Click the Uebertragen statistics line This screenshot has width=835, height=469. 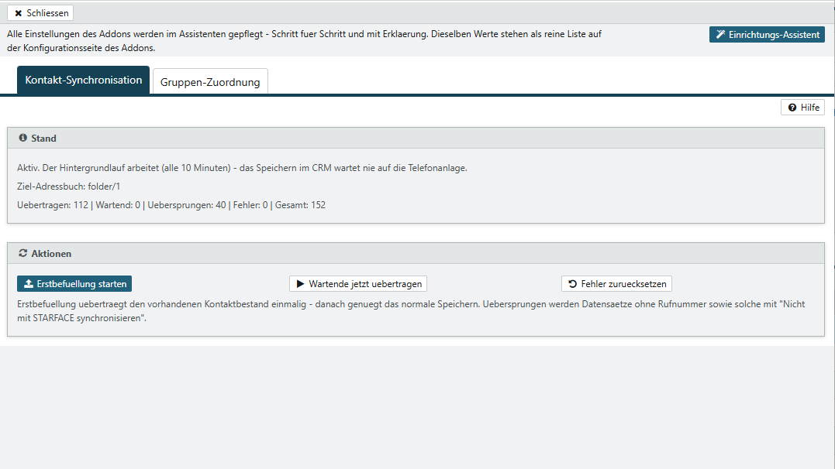(171, 205)
